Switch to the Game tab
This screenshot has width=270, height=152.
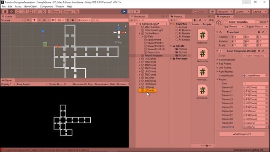(x=7, y=81)
